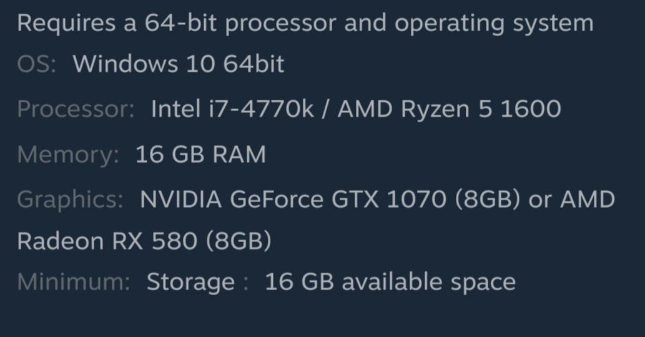
Task: Click the word 'or' before AMD Radeon
Action: click(x=541, y=200)
